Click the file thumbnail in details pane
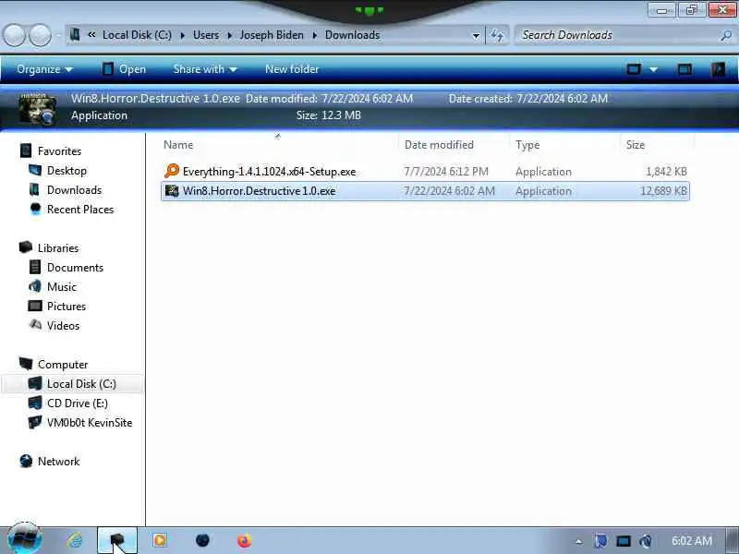 pyautogui.click(x=38, y=109)
